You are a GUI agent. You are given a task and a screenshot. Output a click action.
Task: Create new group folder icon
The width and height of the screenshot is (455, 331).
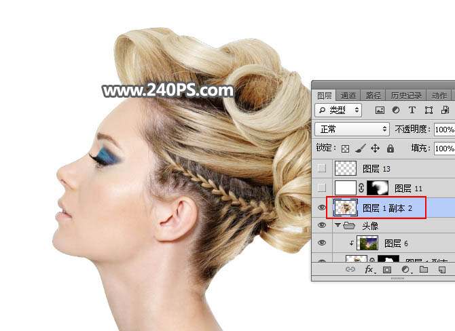coord(424,269)
